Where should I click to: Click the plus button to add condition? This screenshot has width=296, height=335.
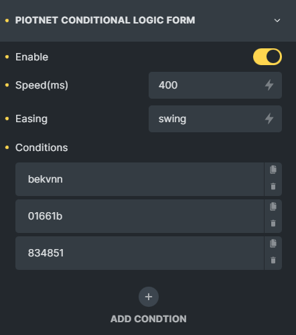pyautogui.click(x=149, y=297)
